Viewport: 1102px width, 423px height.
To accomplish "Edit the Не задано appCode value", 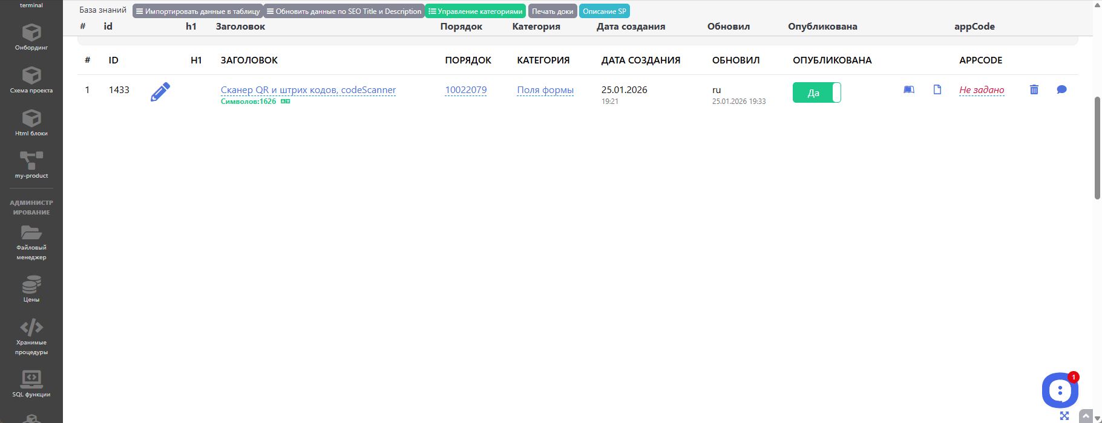I will pos(981,90).
